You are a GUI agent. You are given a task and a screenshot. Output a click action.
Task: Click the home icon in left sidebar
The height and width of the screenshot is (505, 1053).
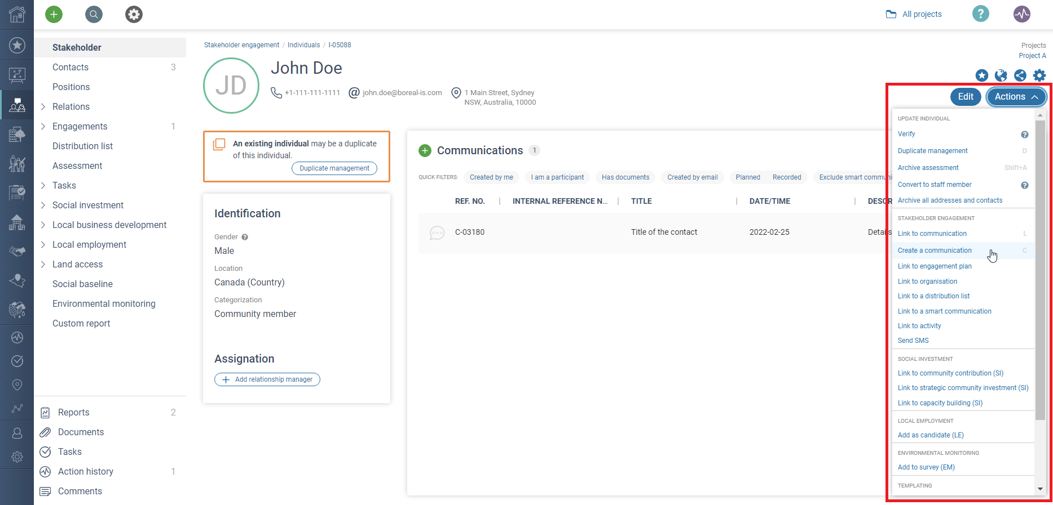(x=17, y=14)
